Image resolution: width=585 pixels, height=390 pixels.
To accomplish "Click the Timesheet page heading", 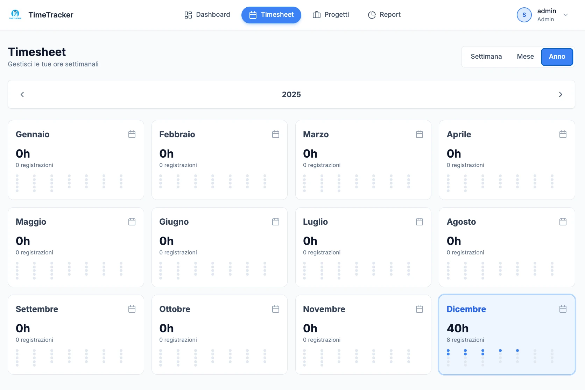I will pyautogui.click(x=37, y=52).
